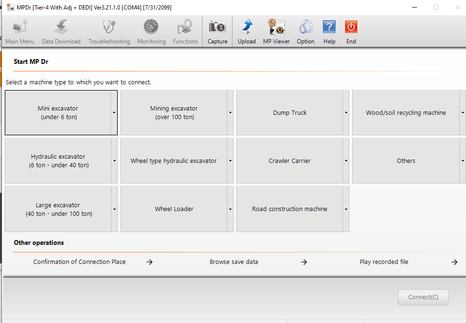466x323 pixels.
Task: Open the Dump Truck dropdown arrow
Action: (346, 113)
